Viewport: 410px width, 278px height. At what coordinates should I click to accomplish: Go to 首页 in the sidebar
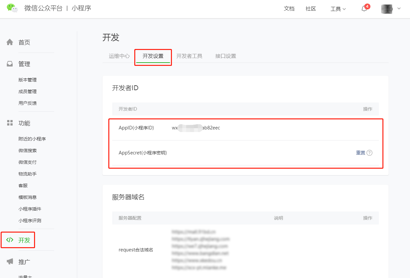pyautogui.click(x=24, y=42)
